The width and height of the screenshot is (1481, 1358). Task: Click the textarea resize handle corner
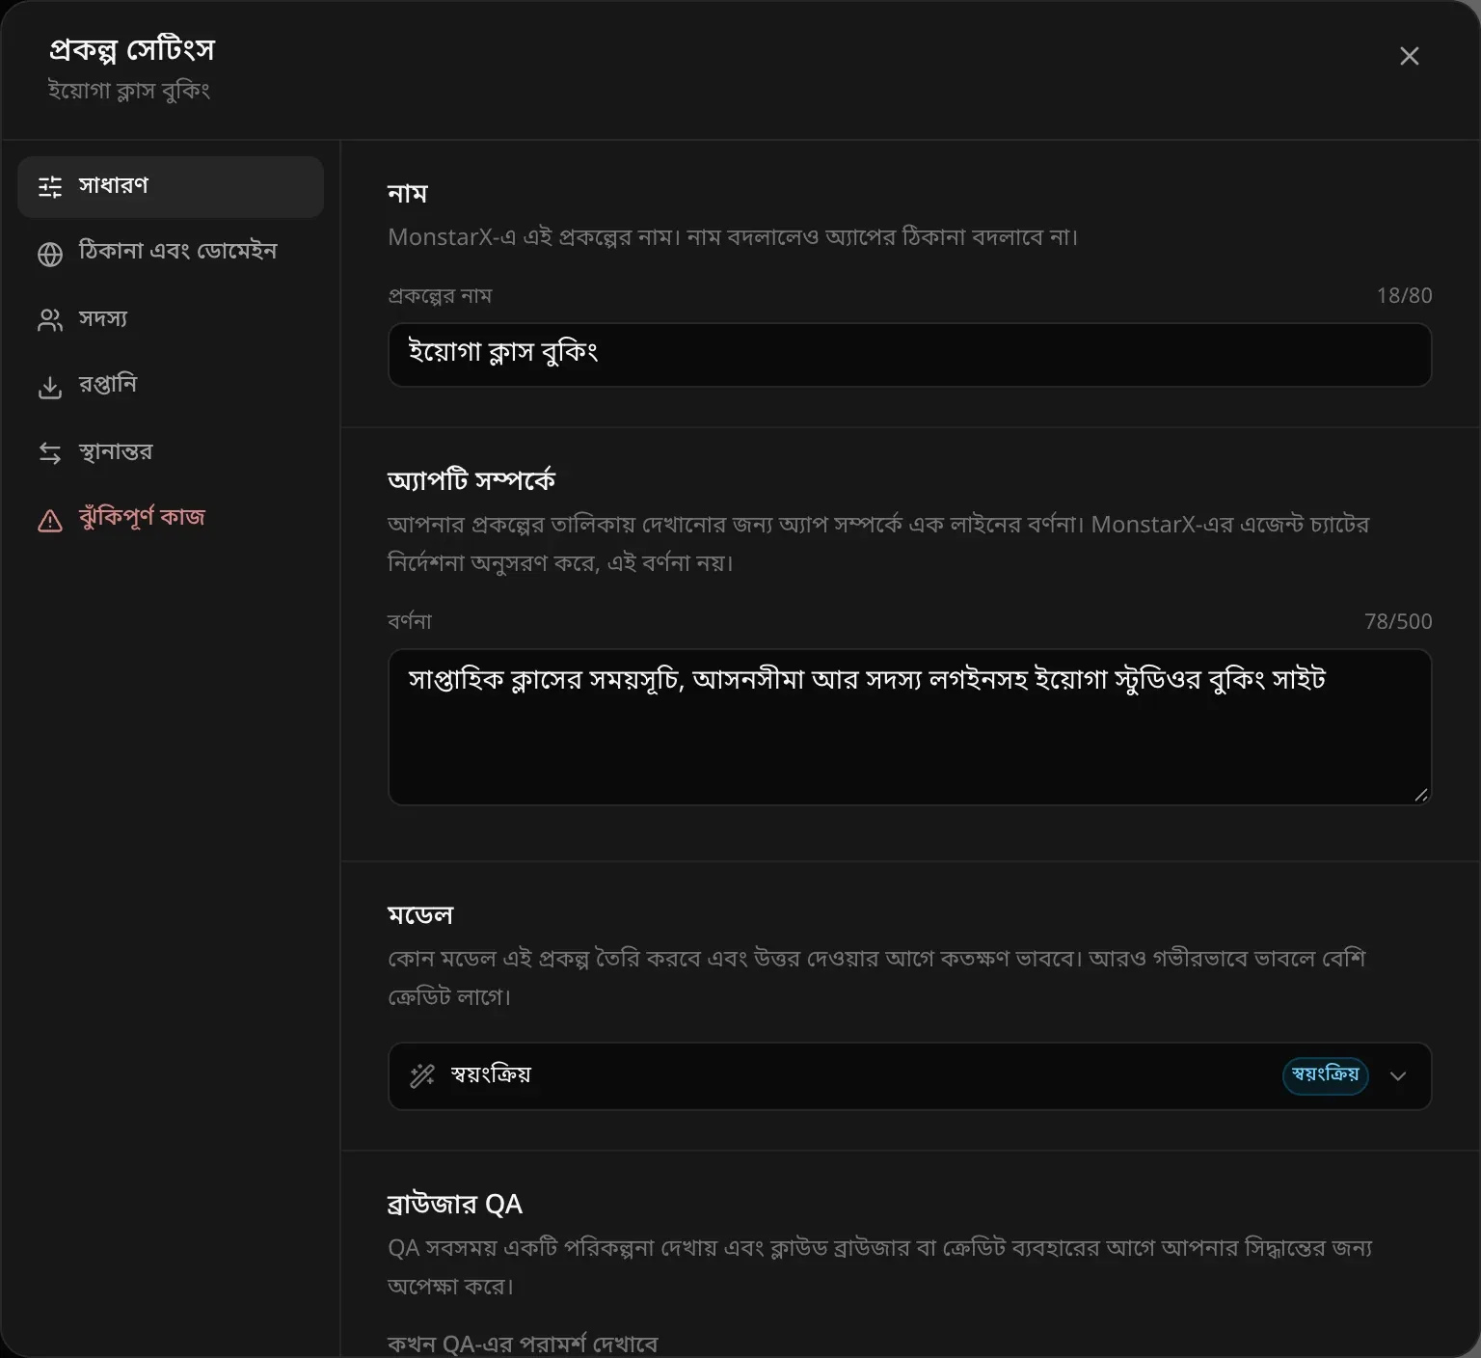tap(1420, 795)
